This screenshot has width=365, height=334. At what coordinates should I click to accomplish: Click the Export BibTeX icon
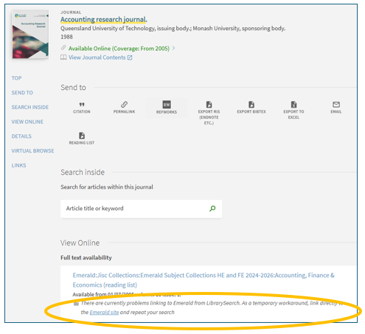(x=251, y=105)
